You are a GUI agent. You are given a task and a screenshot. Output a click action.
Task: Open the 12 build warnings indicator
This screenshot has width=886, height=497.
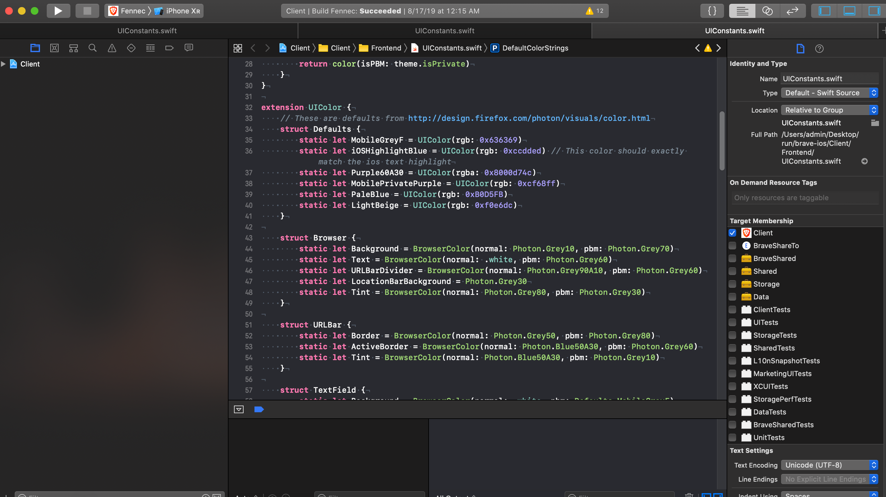coord(595,11)
